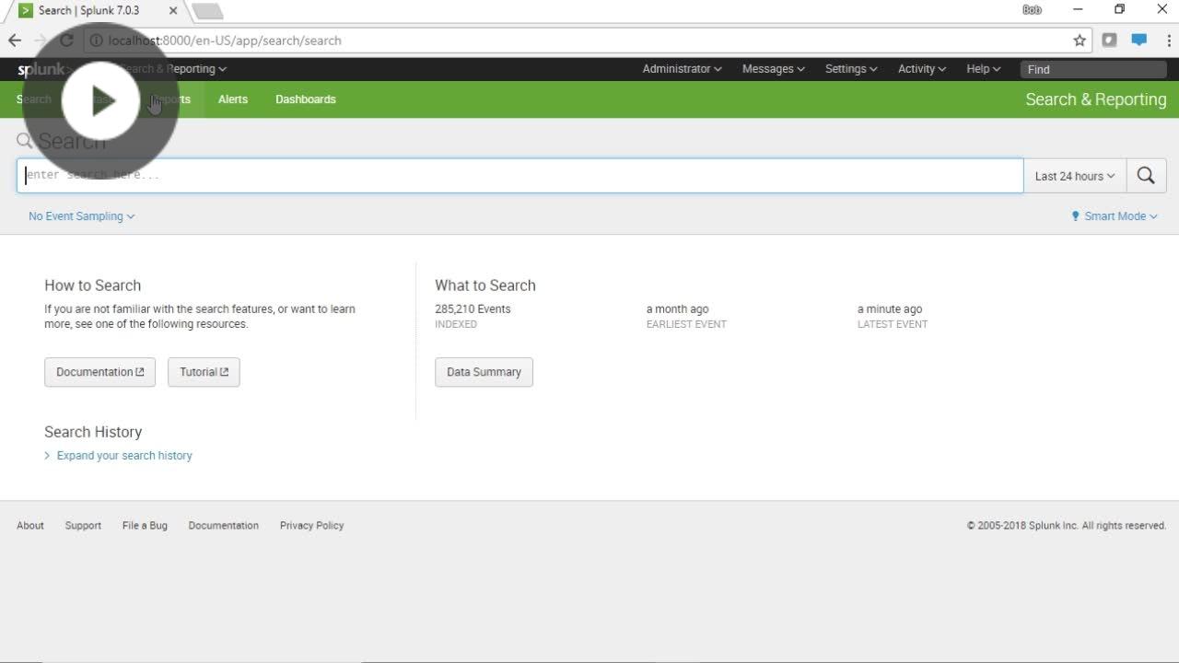This screenshot has width=1179, height=663.
Task: Open the Administrator menu
Action: point(682,69)
